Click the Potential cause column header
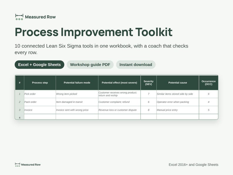The image size is (233, 175). click(178, 83)
